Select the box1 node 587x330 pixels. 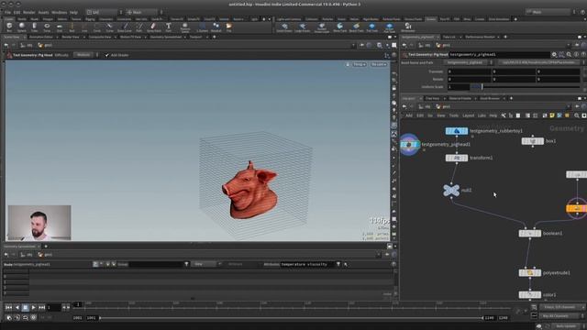(x=532, y=141)
